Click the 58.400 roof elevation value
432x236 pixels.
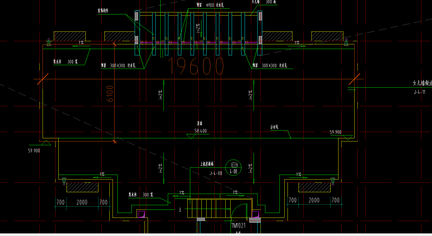[201, 131]
